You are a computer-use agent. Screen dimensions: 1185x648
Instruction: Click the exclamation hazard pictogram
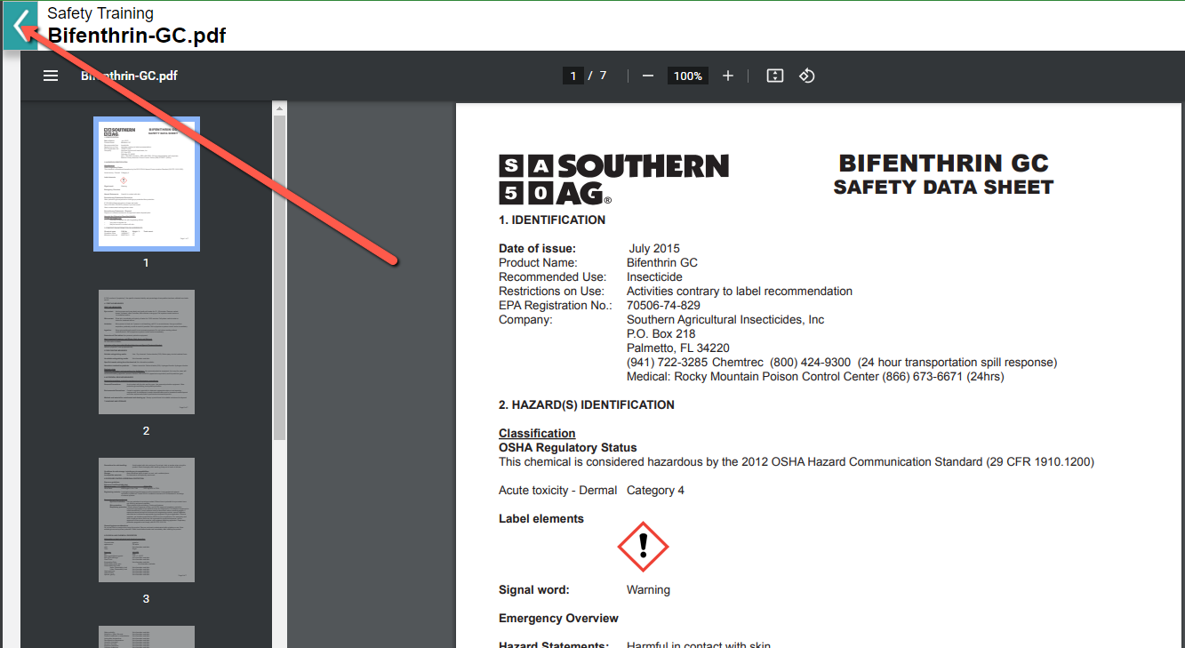pos(643,547)
